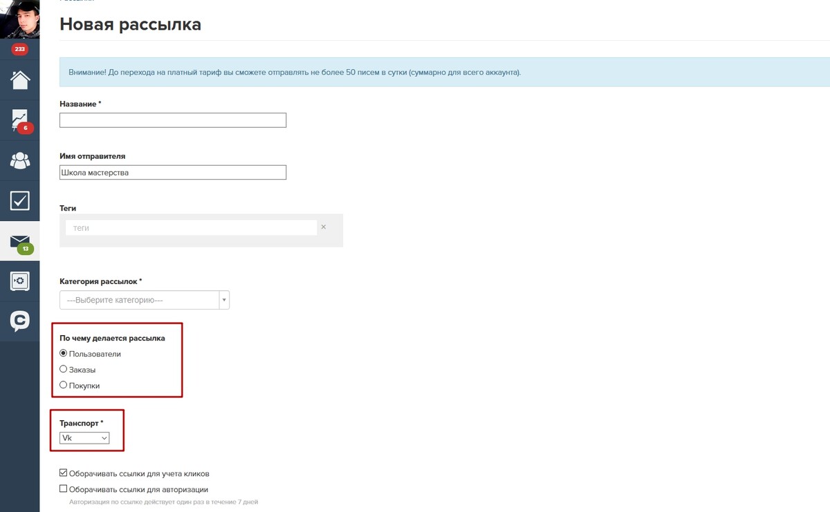830x512 pixels.
Task: Open the user profile avatar
Action: coord(19,19)
